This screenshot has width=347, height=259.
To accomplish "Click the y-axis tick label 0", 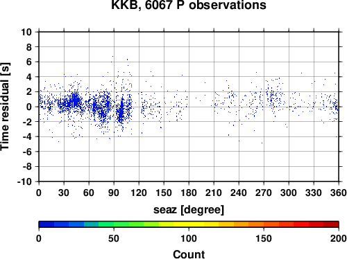I will [x=29, y=107].
